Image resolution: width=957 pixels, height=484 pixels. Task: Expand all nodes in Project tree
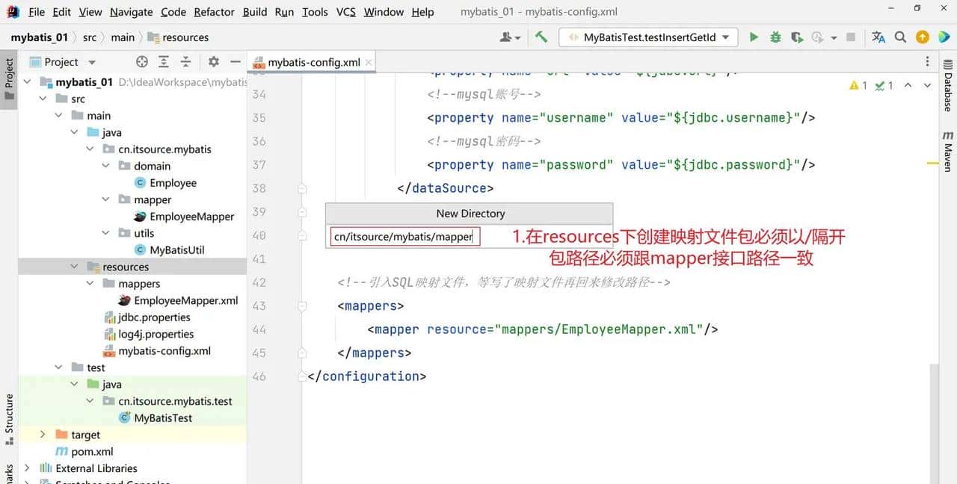click(164, 62)
